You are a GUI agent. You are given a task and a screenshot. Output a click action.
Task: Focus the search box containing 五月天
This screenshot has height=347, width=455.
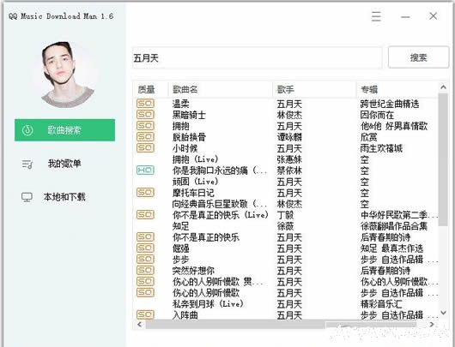(257, 57)
